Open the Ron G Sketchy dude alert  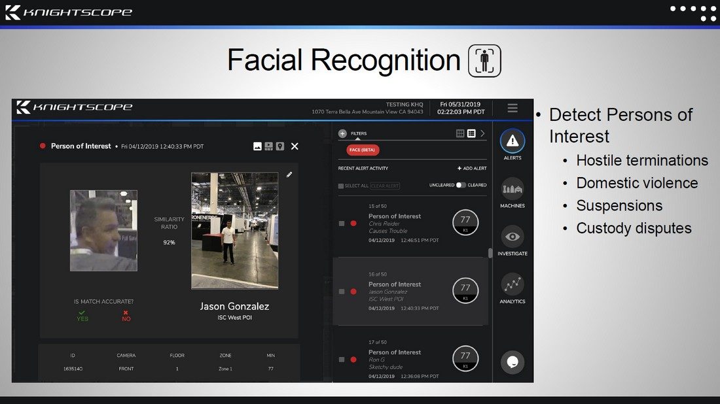pyautogui.click(x=411, y=360)
